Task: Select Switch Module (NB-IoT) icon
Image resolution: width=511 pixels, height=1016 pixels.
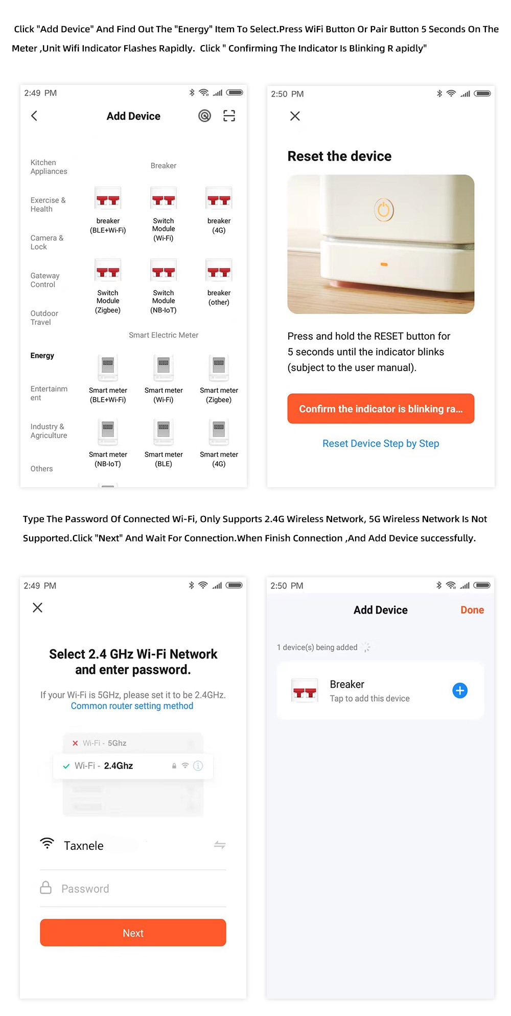Action: point(164,271)
